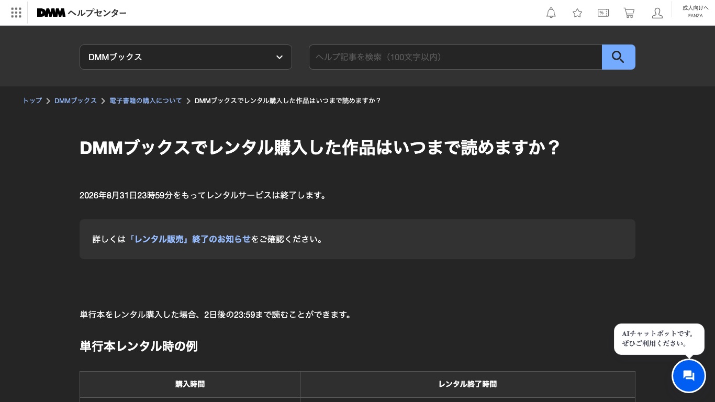Open 電子書籍の購入について breadcrumb link
This screenshot has width=715, height=402.
[146, 100]
